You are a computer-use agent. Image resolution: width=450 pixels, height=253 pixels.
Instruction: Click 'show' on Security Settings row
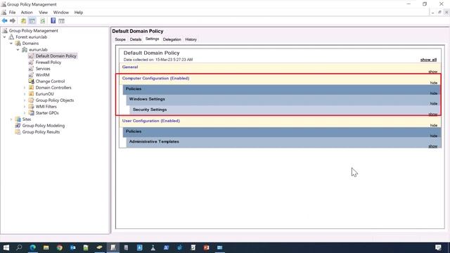pos(433,114)
